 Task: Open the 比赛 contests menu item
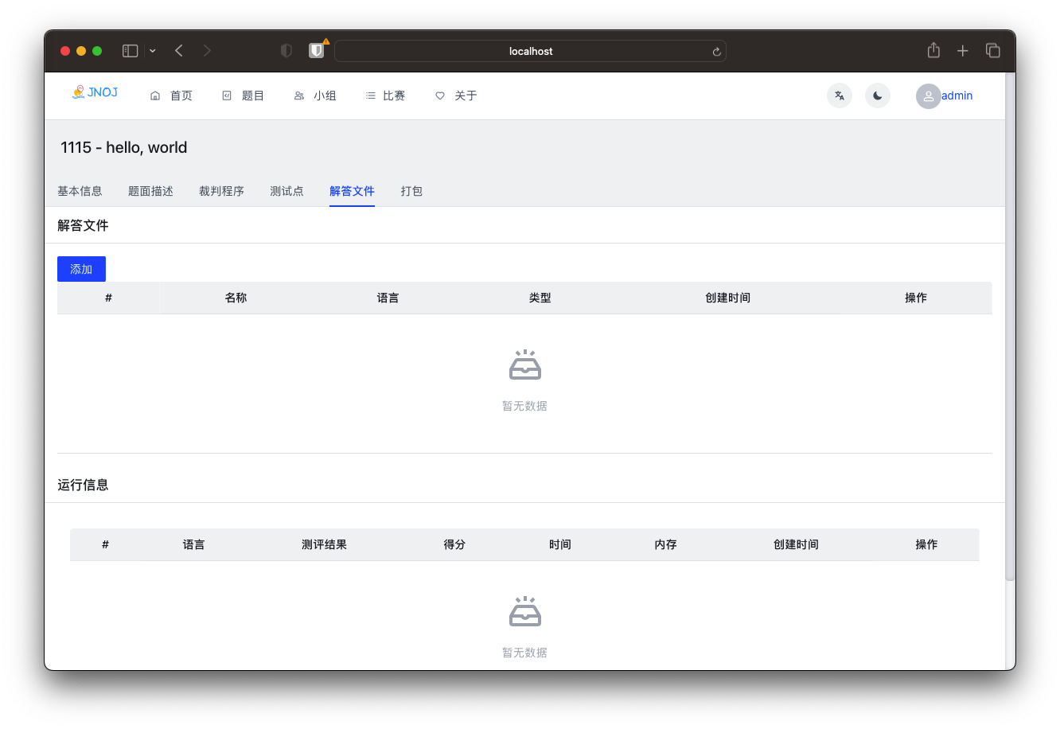pos(385,96)
